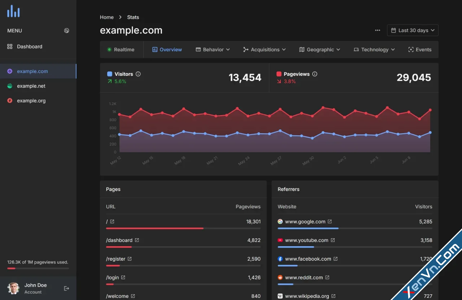Viewport: 462px width, 300px height.
Task: Open the Visitors info tooltip icon
Action: tap(139, 74)
